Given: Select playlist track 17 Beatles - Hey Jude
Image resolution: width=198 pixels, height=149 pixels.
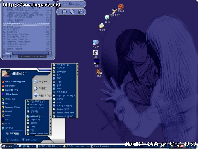Looking at the screenshot, I should click(x=26, y=44).
